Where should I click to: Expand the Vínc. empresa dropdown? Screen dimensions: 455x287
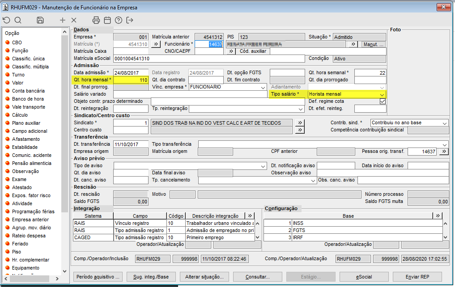[263, 87]
